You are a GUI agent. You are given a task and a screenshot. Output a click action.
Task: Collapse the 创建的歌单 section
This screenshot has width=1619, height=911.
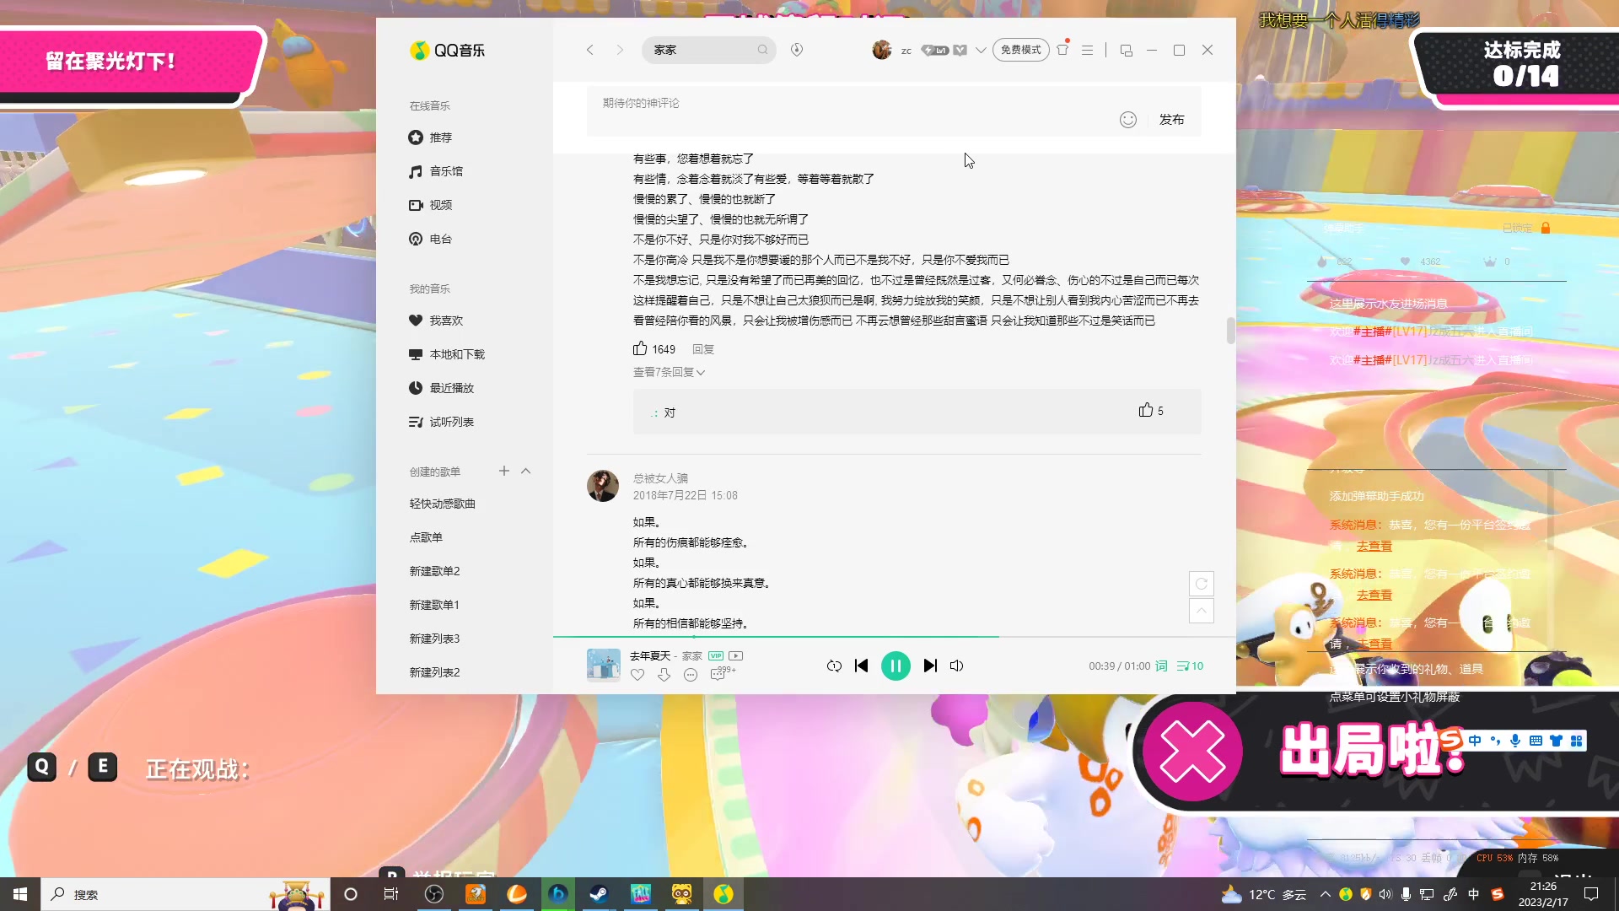click(x=526, y=471)
